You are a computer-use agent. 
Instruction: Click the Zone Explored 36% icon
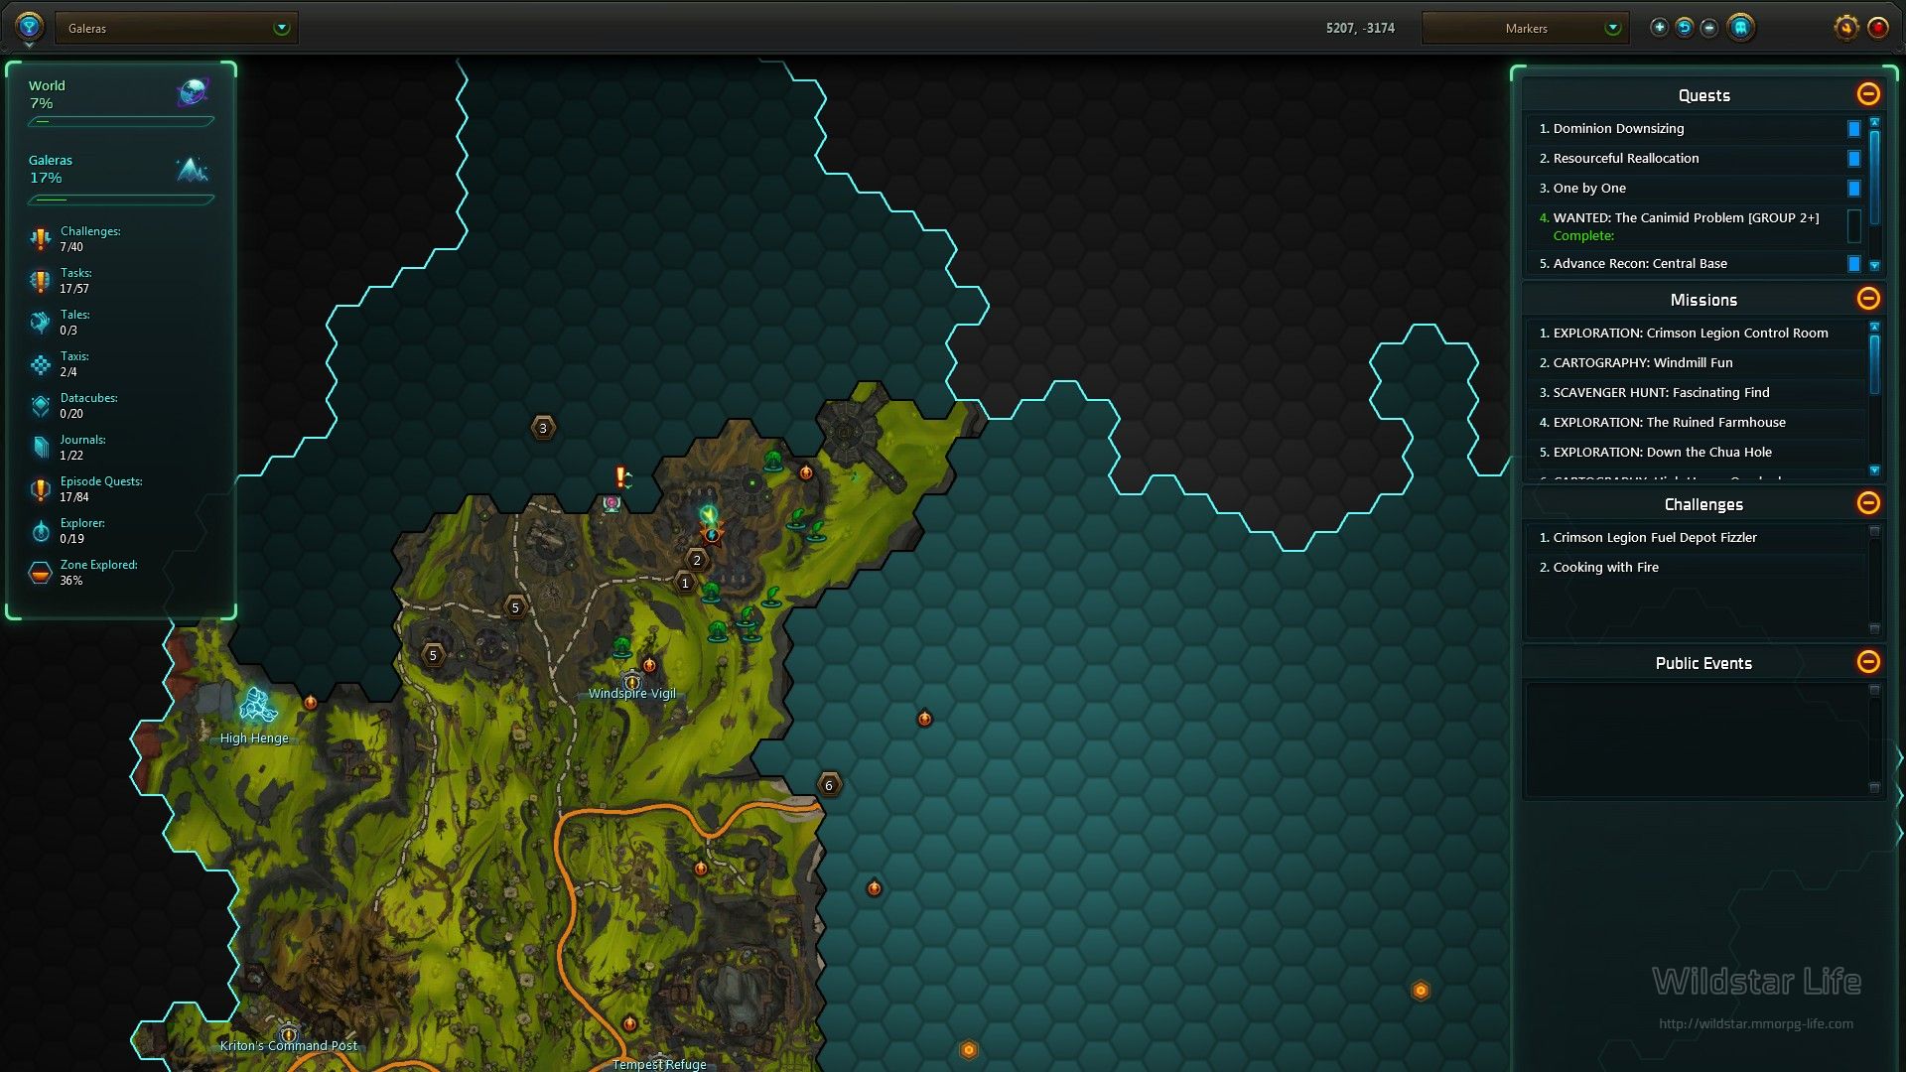tap(40, 573)
